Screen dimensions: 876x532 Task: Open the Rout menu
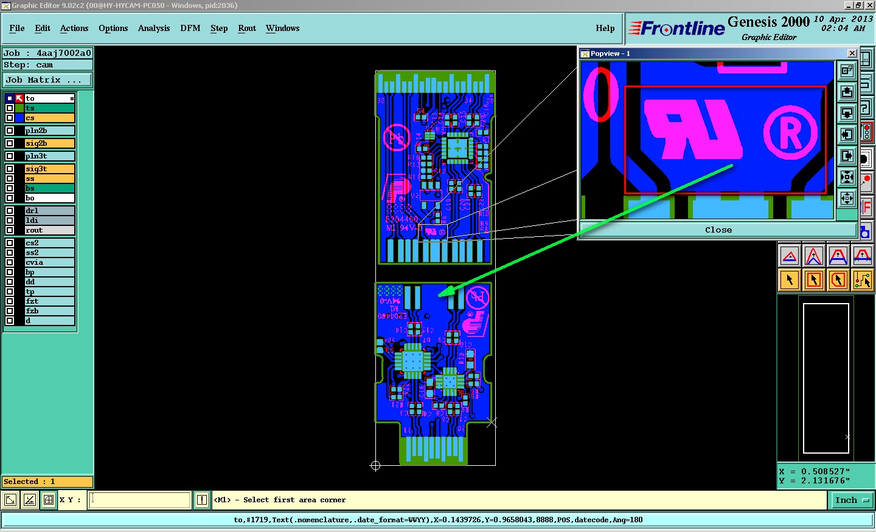[x=247, y=29]
